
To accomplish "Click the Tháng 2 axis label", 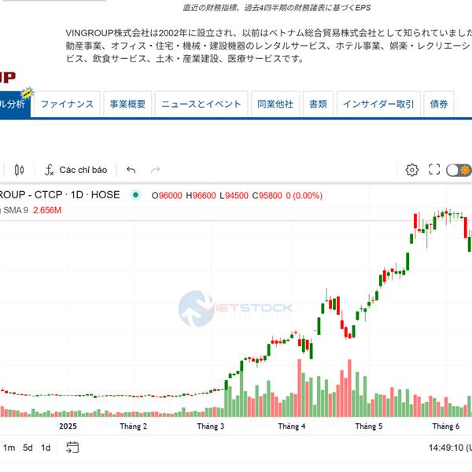I will click(x=134, y=426).
